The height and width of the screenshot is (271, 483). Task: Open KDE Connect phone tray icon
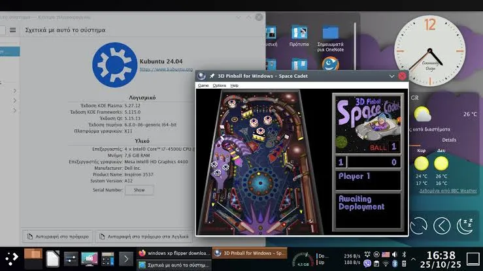pyautogui.click(x=404, y=264)
